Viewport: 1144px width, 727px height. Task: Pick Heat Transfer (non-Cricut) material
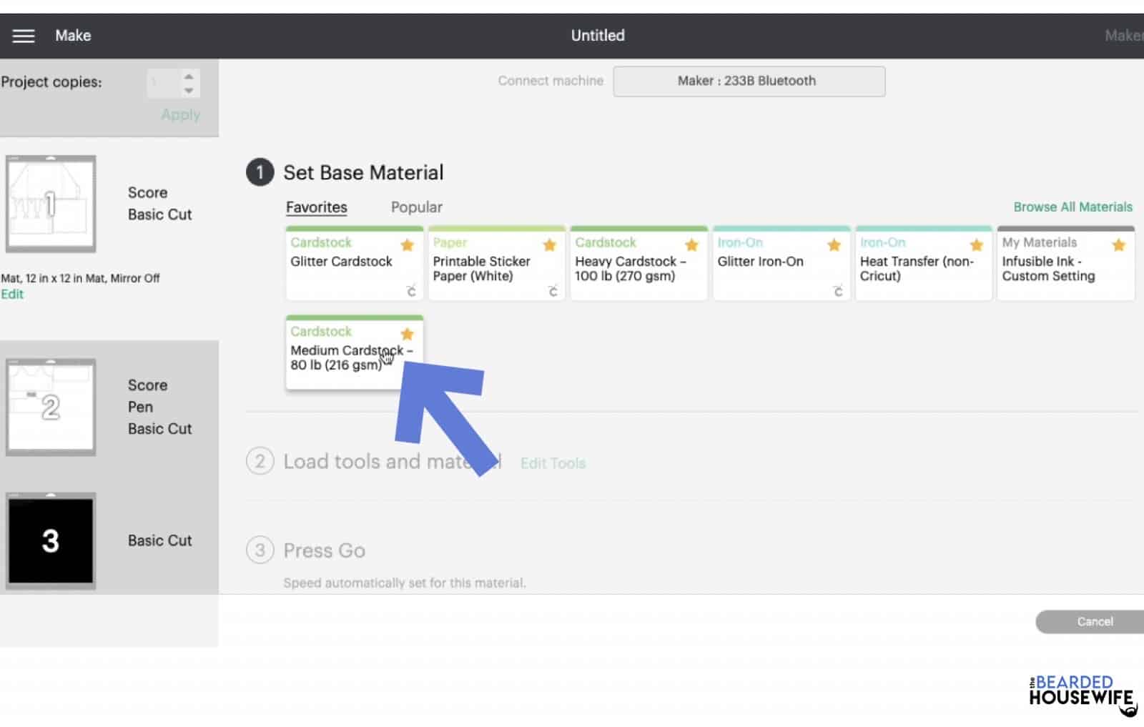[x=923, y=264]
